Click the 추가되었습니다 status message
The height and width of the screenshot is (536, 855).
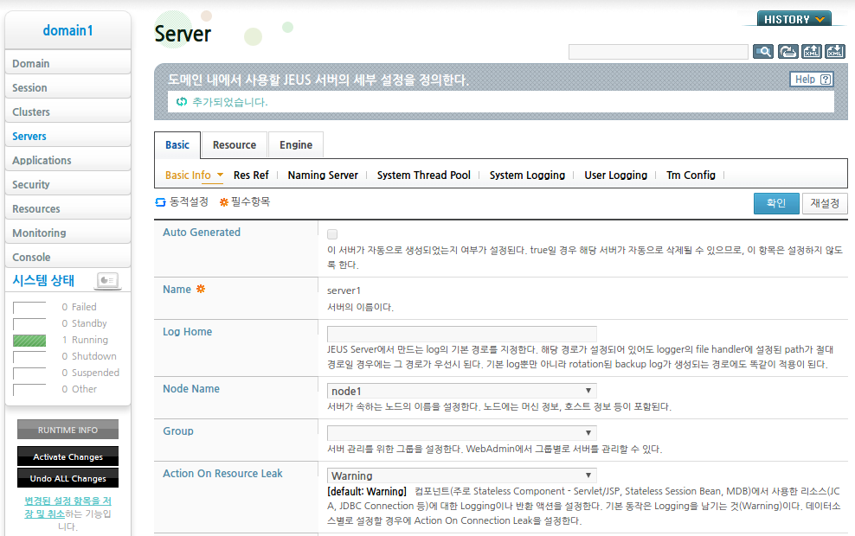[229, 102]
